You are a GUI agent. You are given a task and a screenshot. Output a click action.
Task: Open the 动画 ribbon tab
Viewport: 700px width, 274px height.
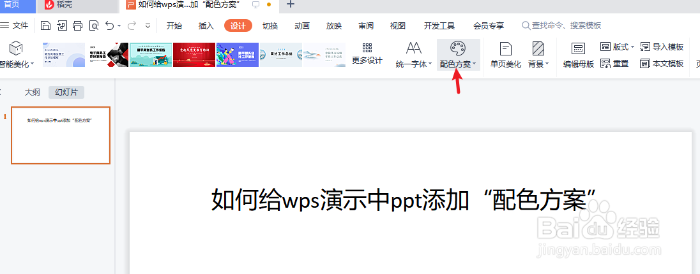tap(302, 26)
